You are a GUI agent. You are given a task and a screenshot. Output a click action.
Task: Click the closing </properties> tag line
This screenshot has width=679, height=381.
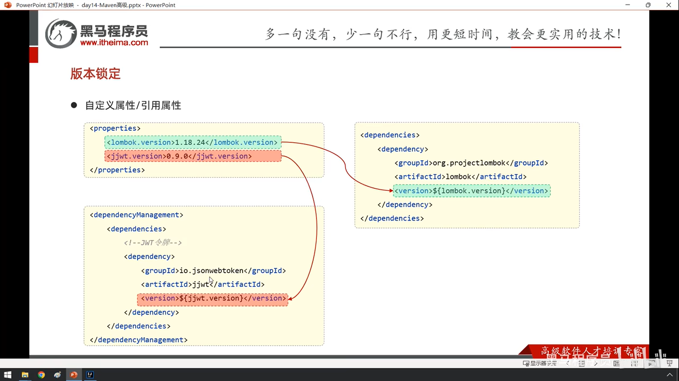pos(117,170)
